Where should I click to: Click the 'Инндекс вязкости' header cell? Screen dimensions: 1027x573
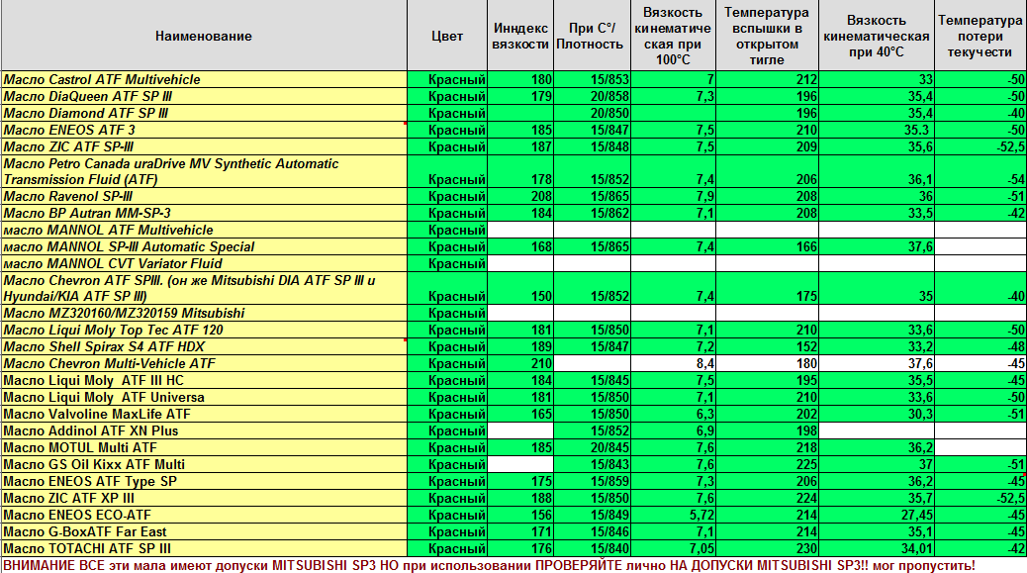(x=520, y=36)
